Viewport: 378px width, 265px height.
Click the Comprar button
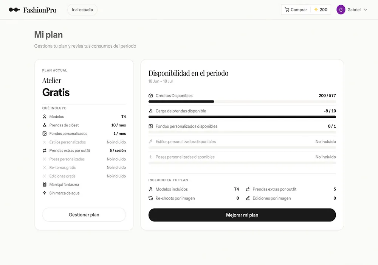point(296,10)
